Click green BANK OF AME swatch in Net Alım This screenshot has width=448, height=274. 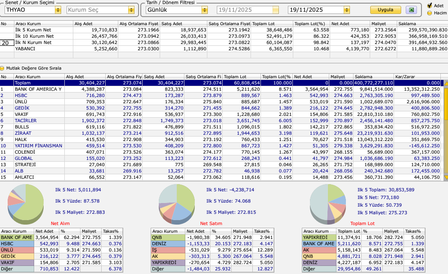[17, 238]
